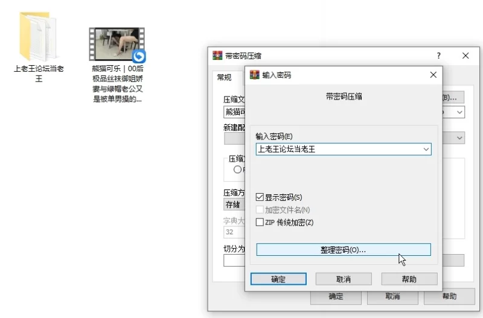Enable the ZIP 传统加密(Z) checkbox

click(x=260, y=222)
